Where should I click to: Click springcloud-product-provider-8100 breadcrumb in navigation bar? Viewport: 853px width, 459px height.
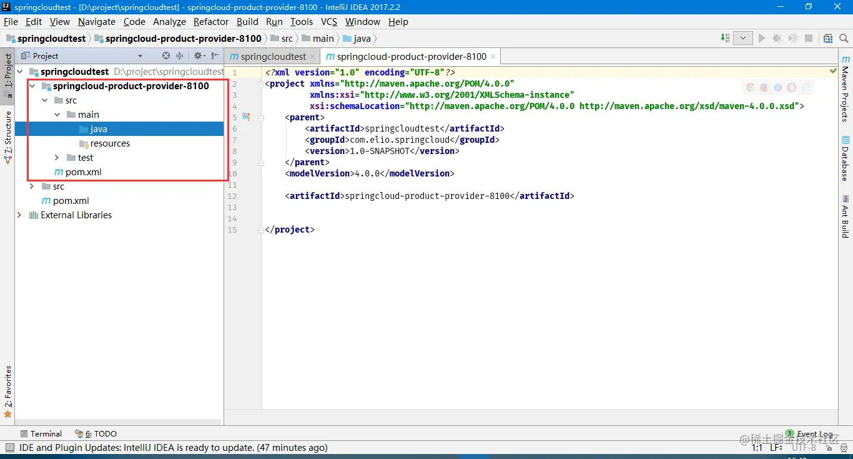click(x=178, y=38)
